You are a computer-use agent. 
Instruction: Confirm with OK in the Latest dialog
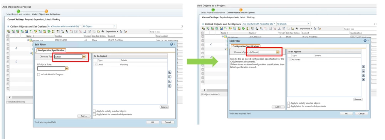point(153,122)
